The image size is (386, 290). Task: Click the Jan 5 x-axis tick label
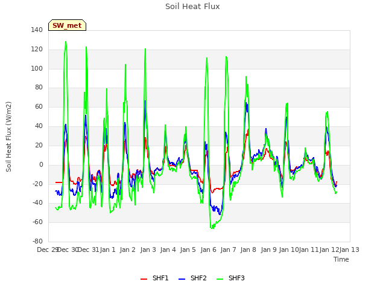[188, 250]
